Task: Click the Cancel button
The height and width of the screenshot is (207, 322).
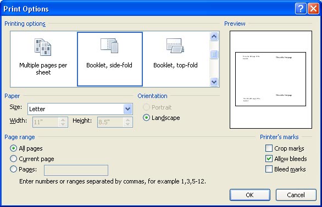Action: point(296,195)
